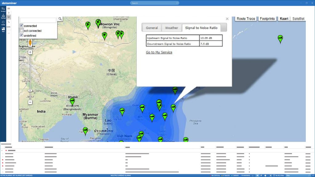Click the map search magnifier button
The image size is (315, 177).
[x=60, y=19]
